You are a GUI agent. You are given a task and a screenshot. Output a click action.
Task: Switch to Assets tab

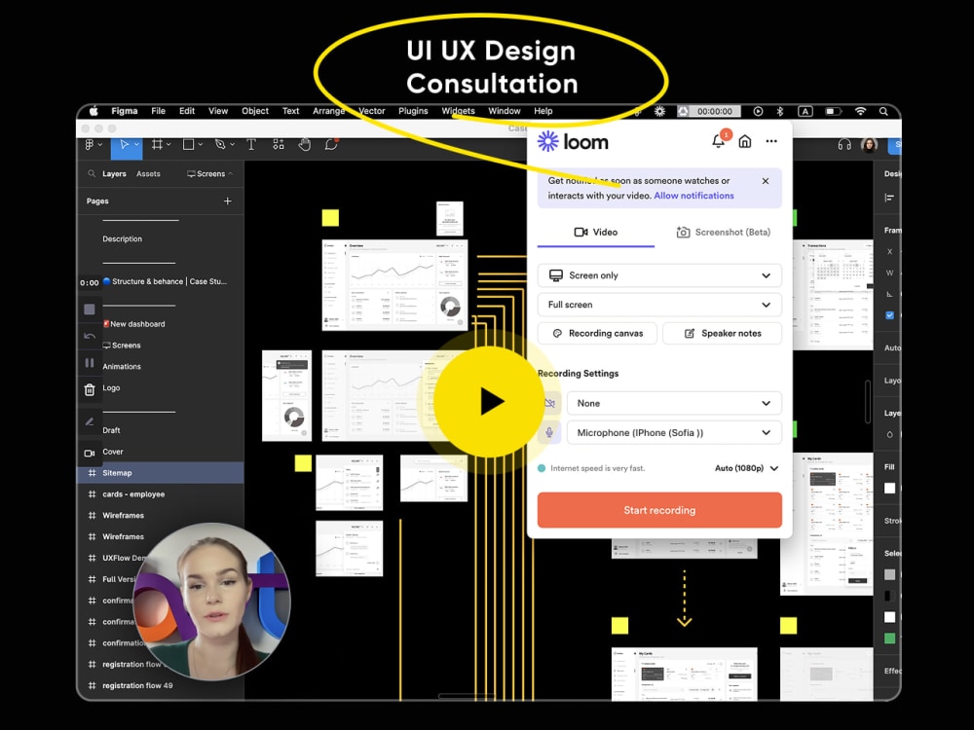[148, 174]
